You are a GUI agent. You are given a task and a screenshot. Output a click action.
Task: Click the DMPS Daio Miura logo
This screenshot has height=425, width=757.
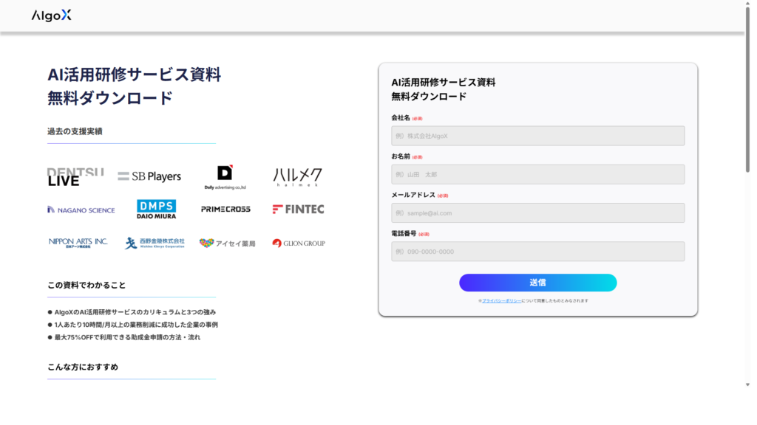point(156,210)
